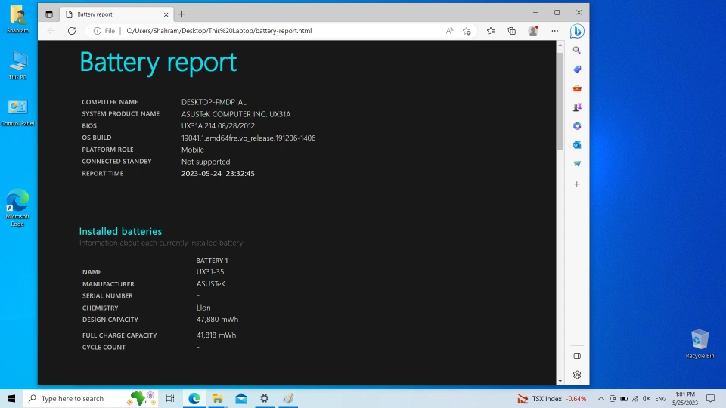This screenshot has width=726, height=408.
Task: Open Settings gear in the taskbar
Action: (265, 398)
